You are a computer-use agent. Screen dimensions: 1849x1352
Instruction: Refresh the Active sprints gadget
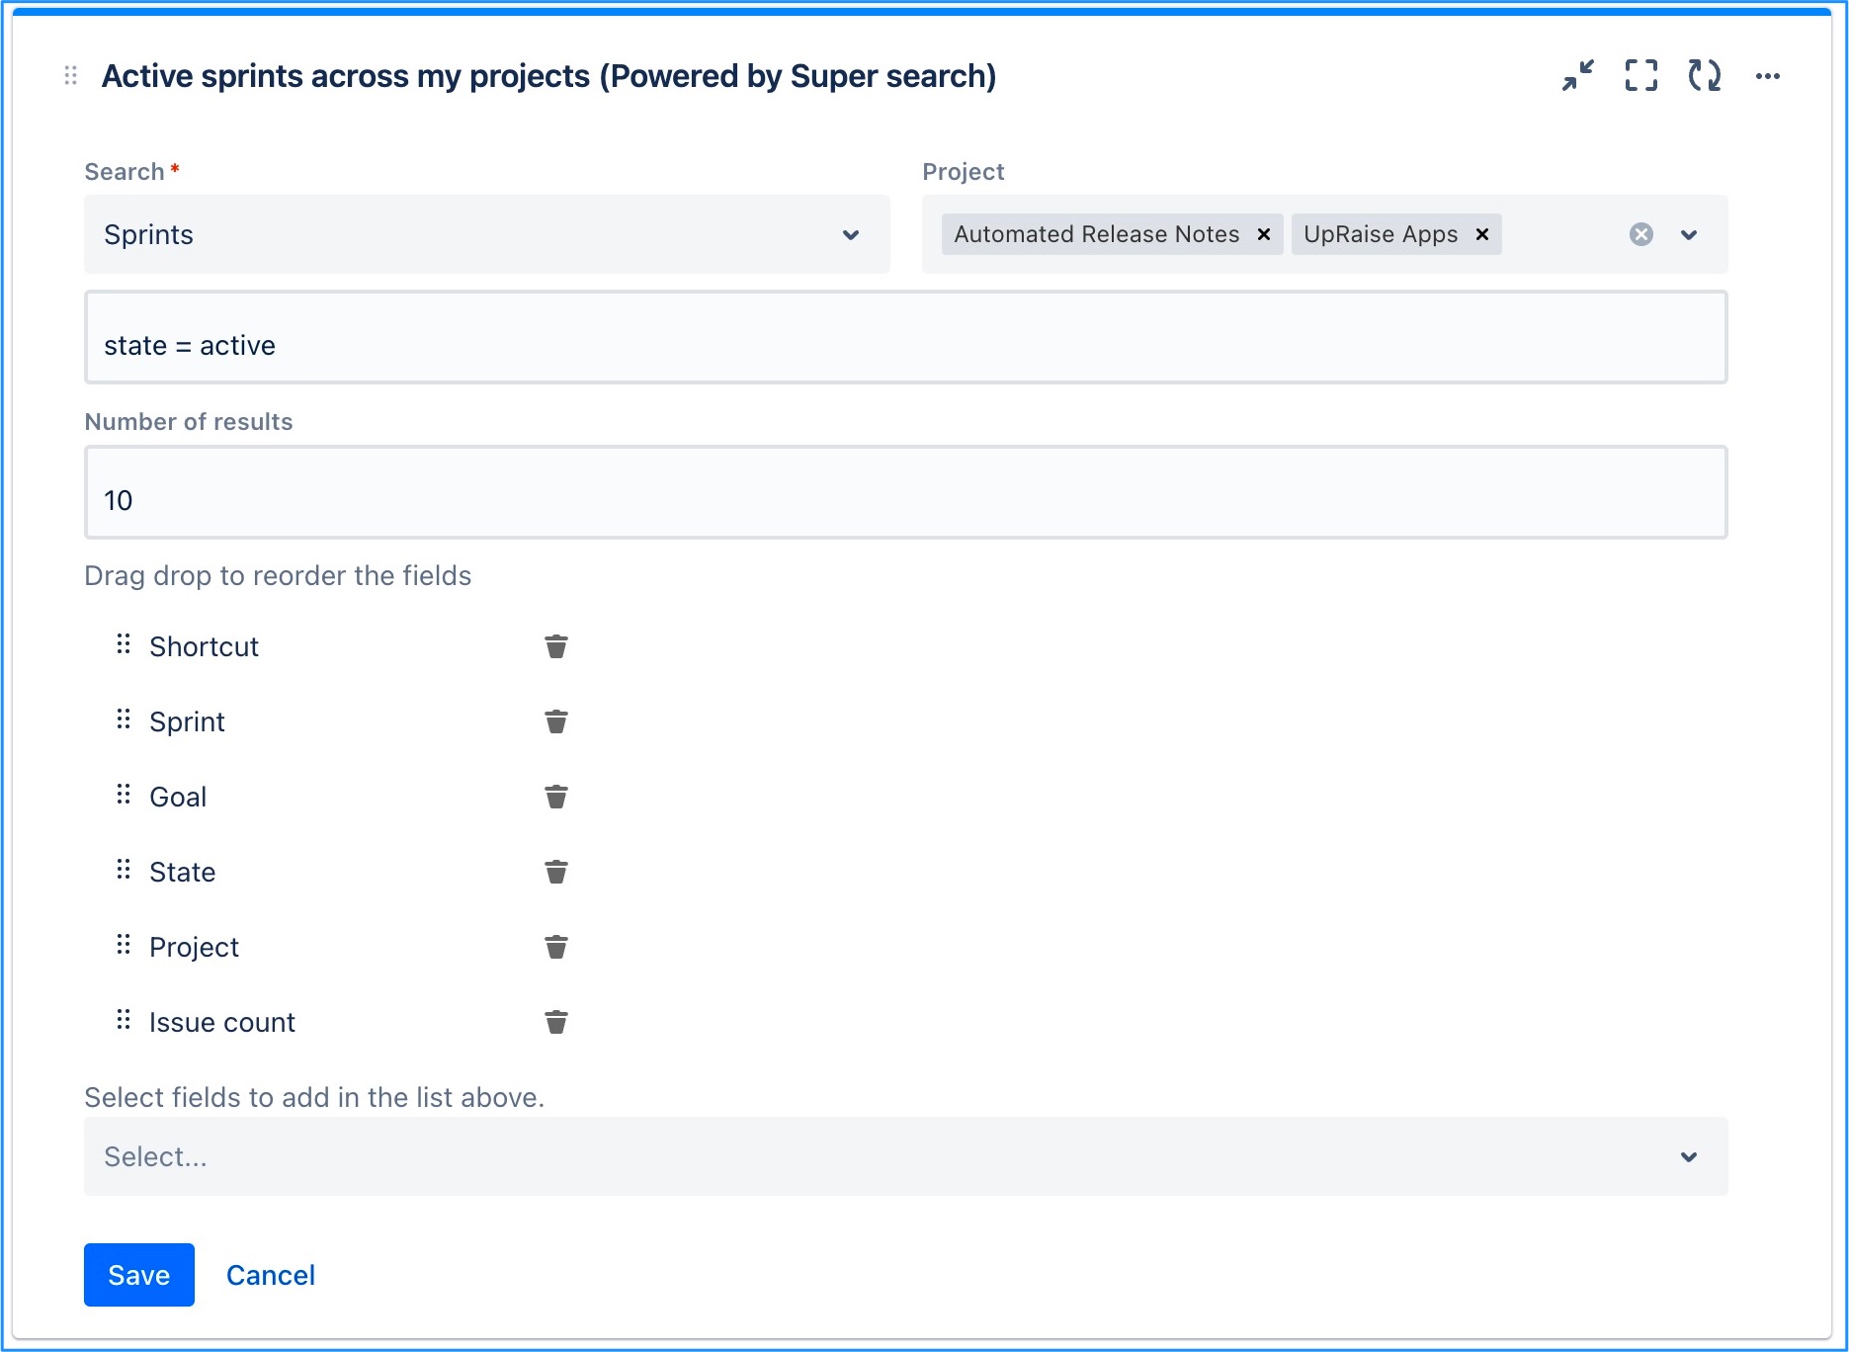[x=1705, y=76]
